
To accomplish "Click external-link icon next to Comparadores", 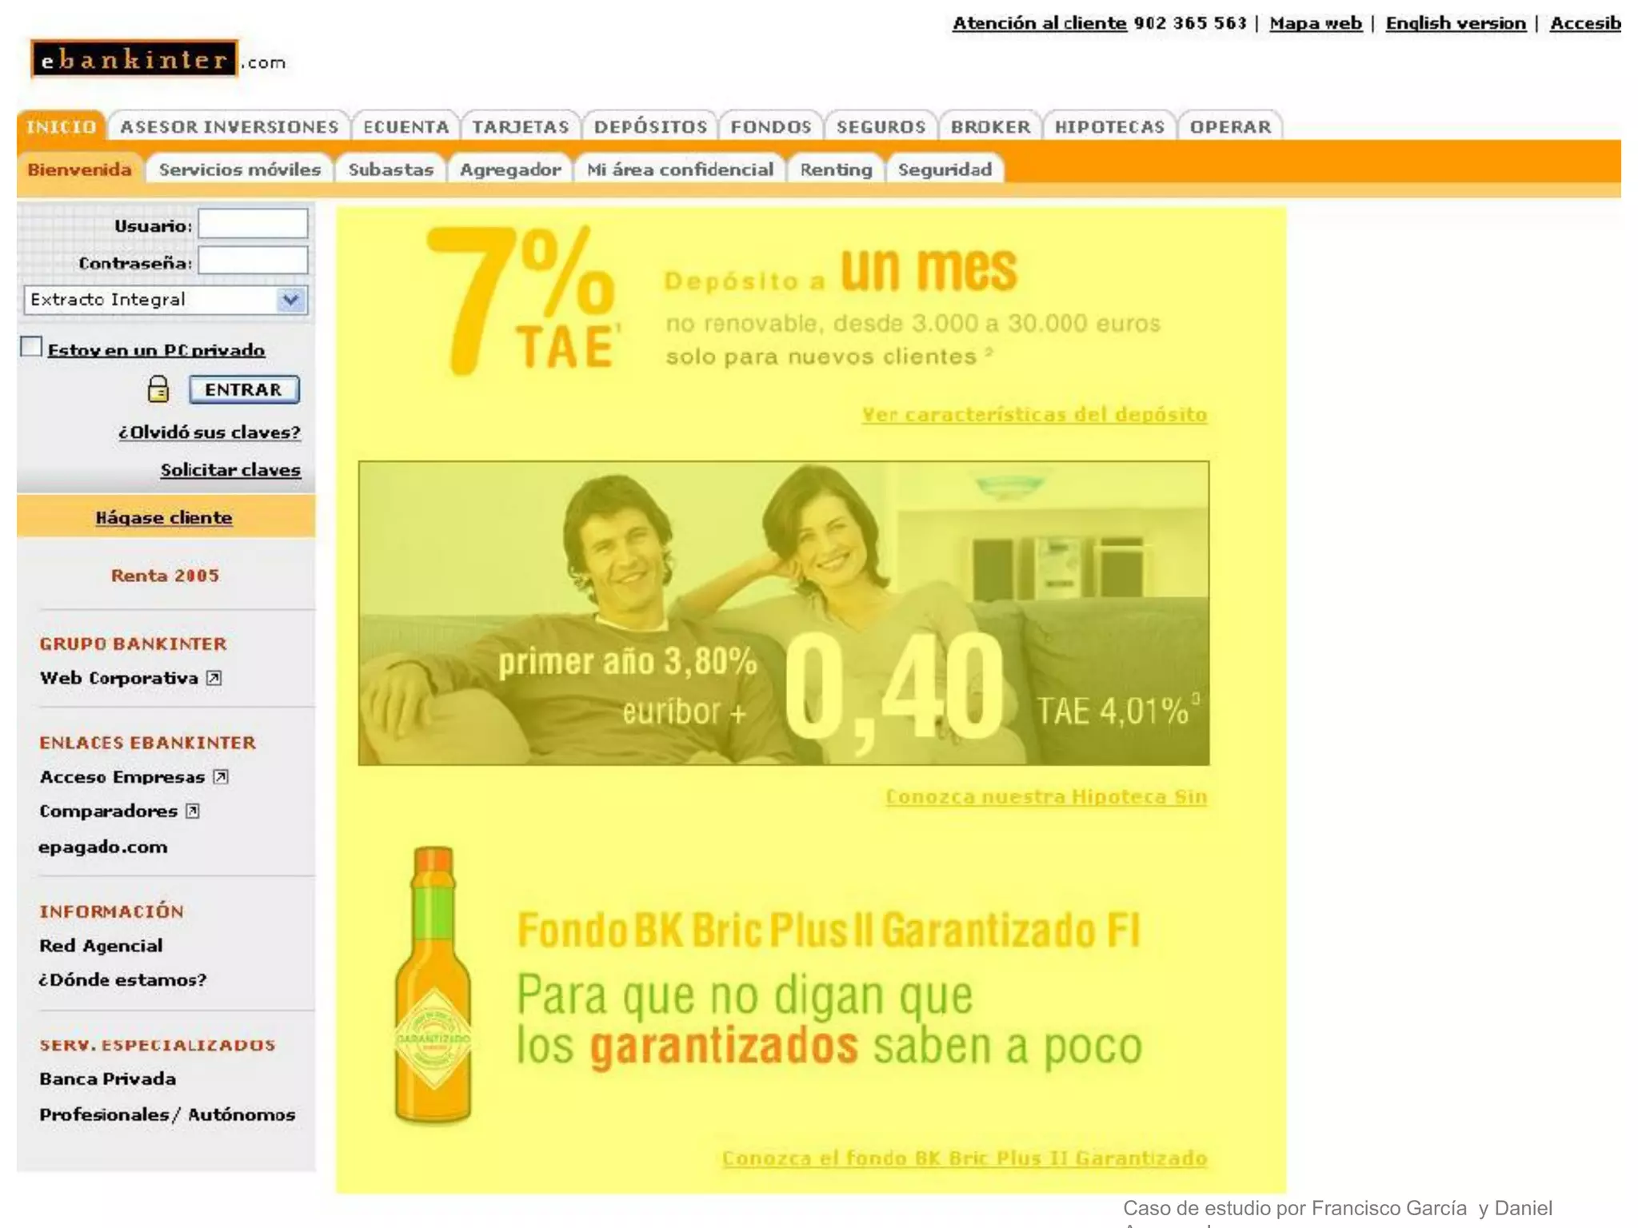I will point(193,811).
